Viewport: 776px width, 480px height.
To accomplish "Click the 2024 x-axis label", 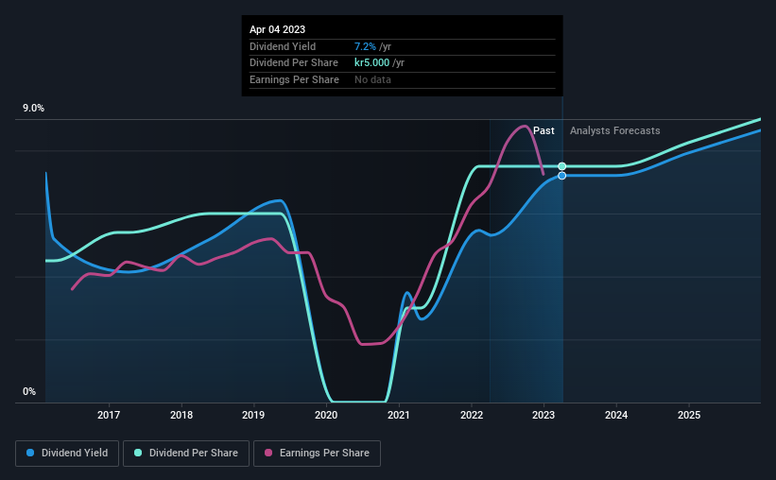I will [616, 415].
